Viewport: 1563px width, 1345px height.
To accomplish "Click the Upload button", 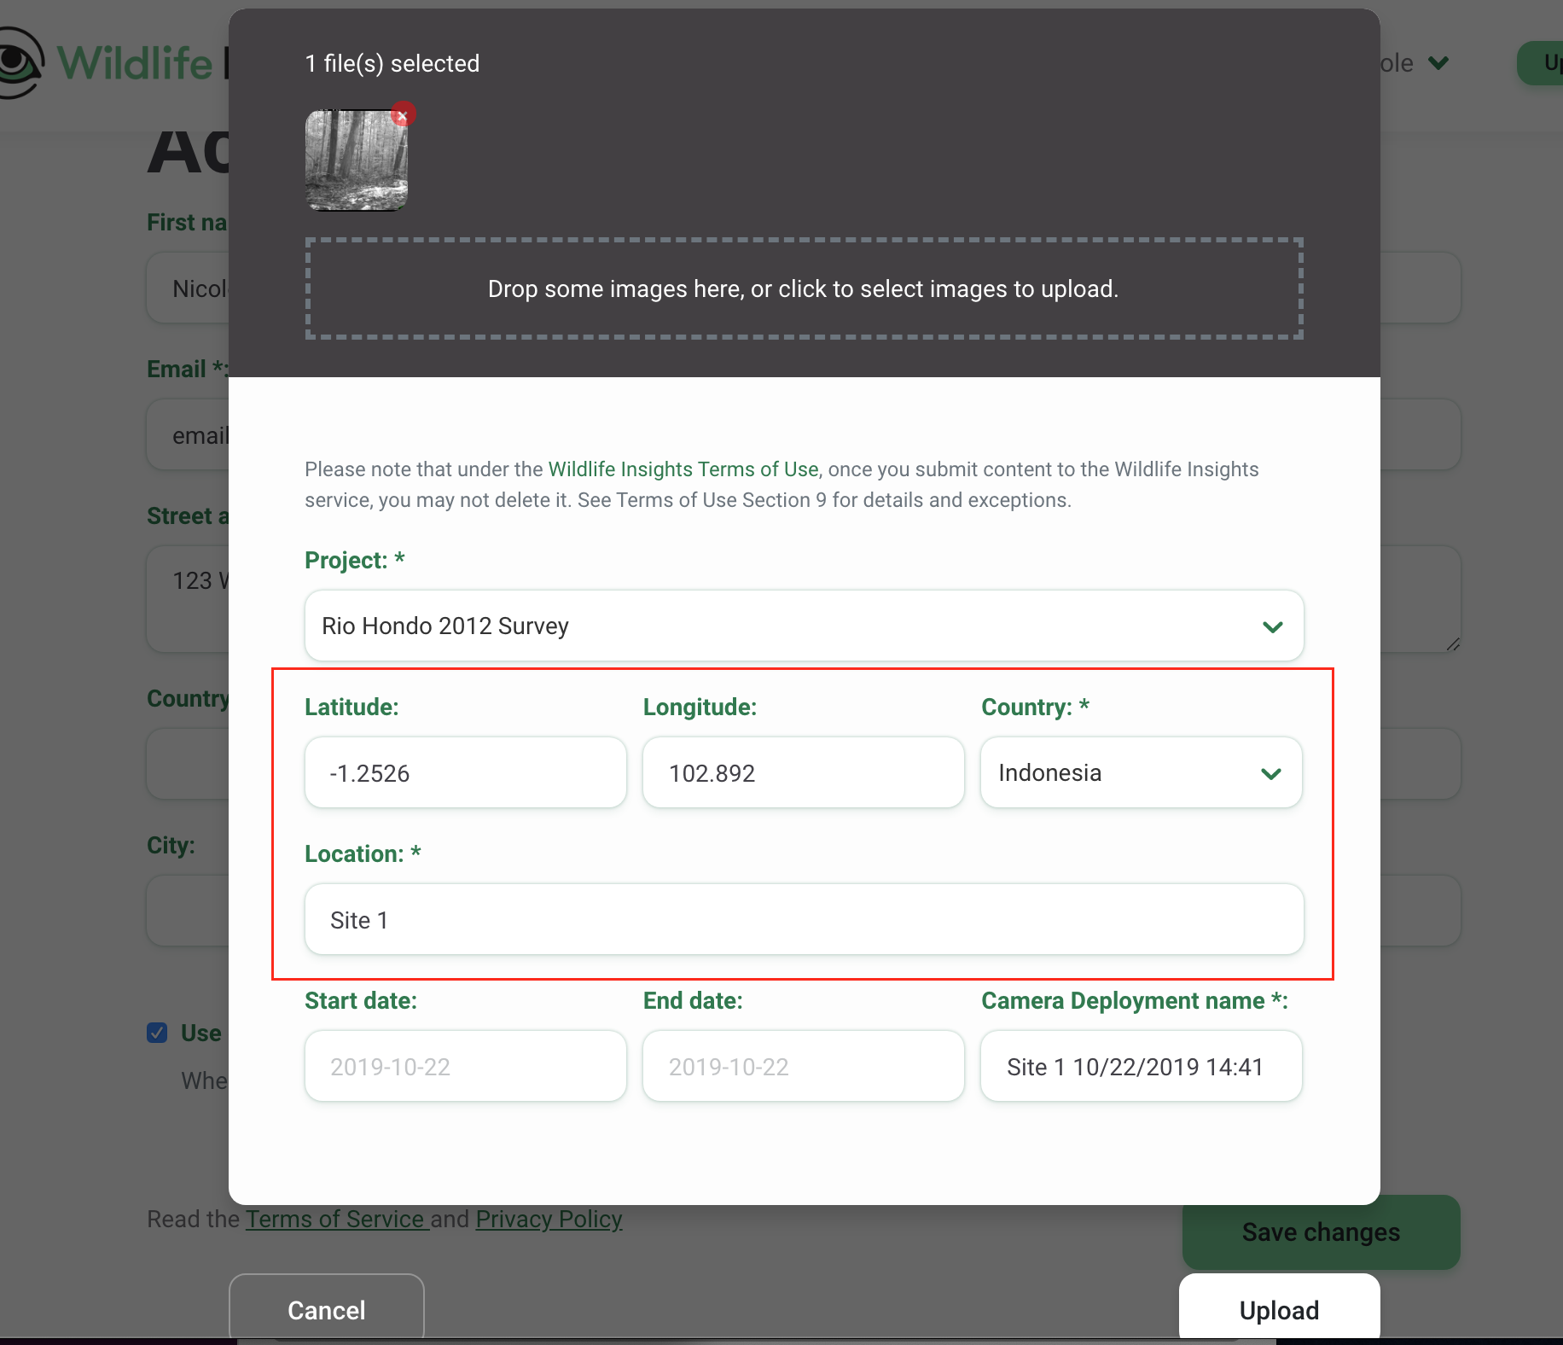I will [x=1280, y=1308].
